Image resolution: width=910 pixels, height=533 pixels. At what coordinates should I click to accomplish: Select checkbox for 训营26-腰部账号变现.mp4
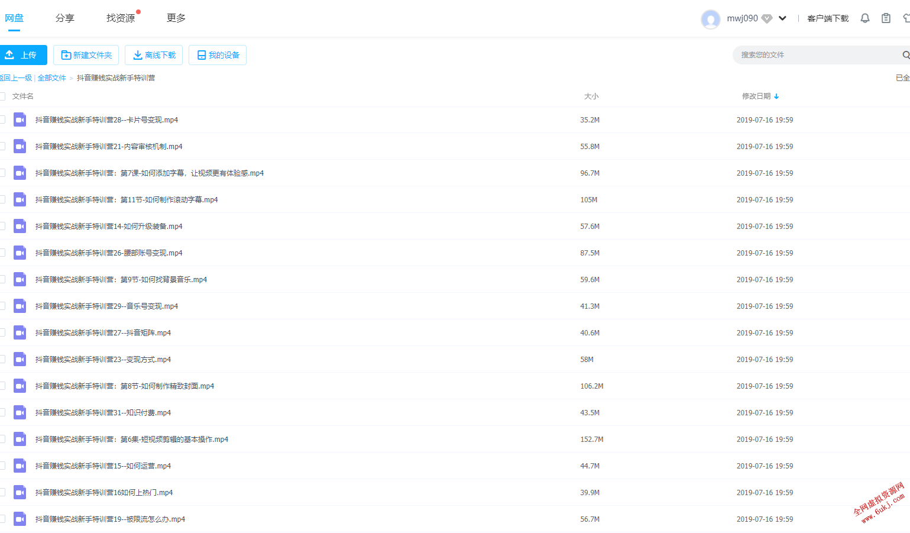pos(2,253)
